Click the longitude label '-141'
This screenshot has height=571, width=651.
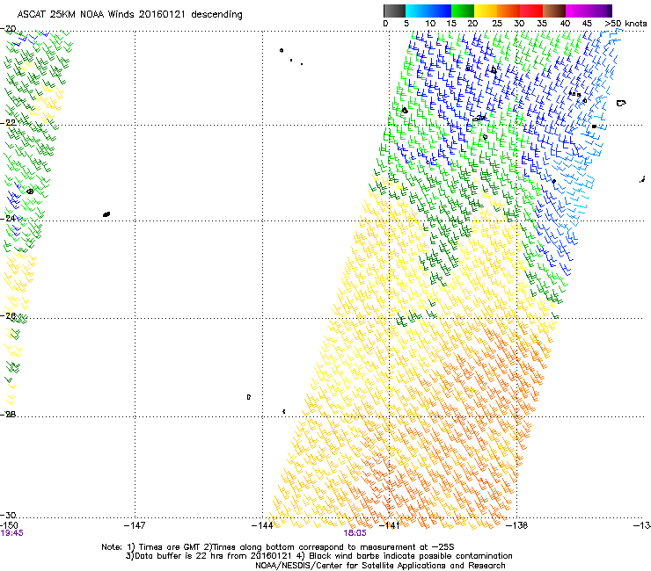pyautogui.click(x=389, y=525)
